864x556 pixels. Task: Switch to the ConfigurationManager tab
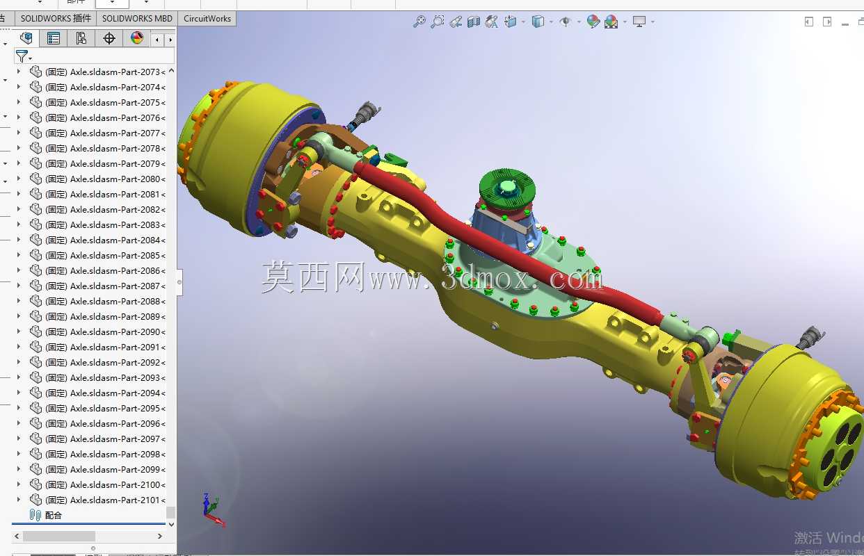[81, 38]
